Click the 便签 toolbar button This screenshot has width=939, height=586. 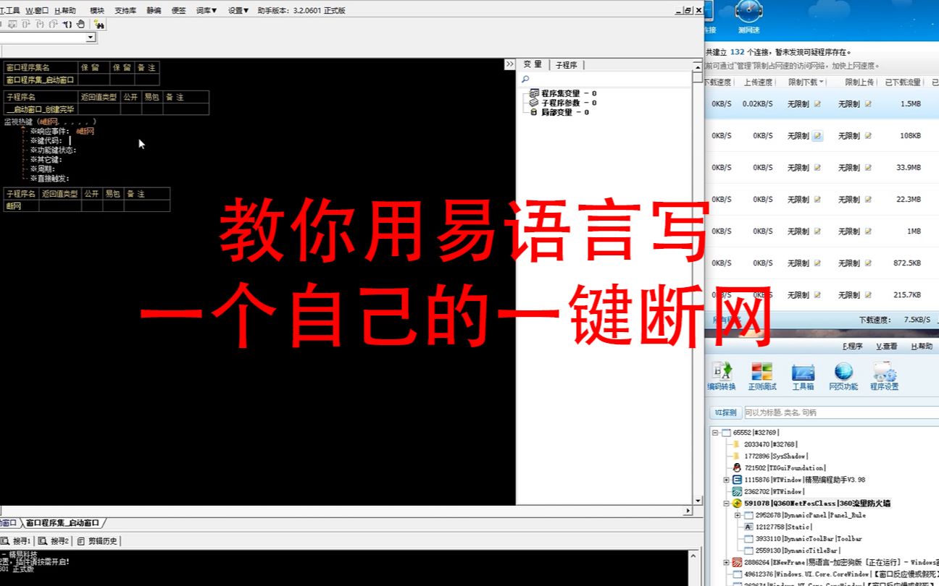[x=178, y=11]
